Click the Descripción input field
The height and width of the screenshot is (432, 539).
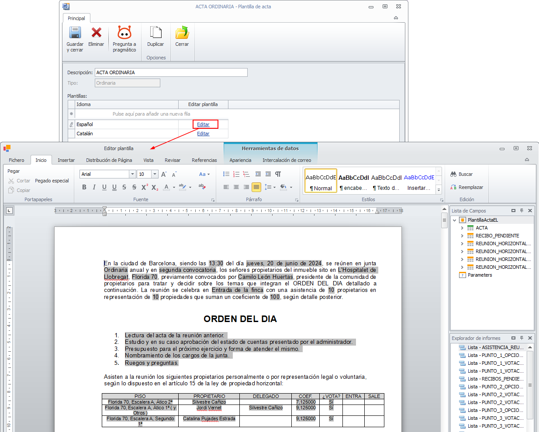pos(171,72)
